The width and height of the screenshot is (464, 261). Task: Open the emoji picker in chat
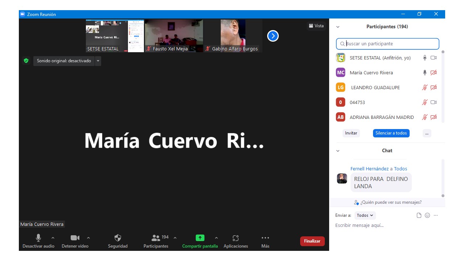427,215
